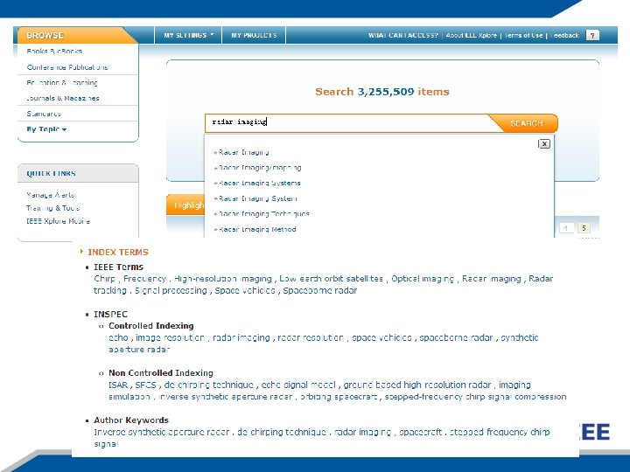Click the High-resolution imaging IEEE term

point(223,279)
